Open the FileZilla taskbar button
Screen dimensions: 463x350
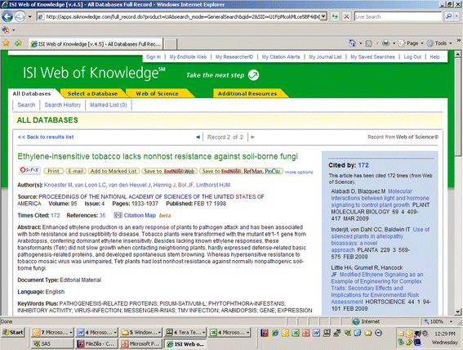(x=97, y=343)
